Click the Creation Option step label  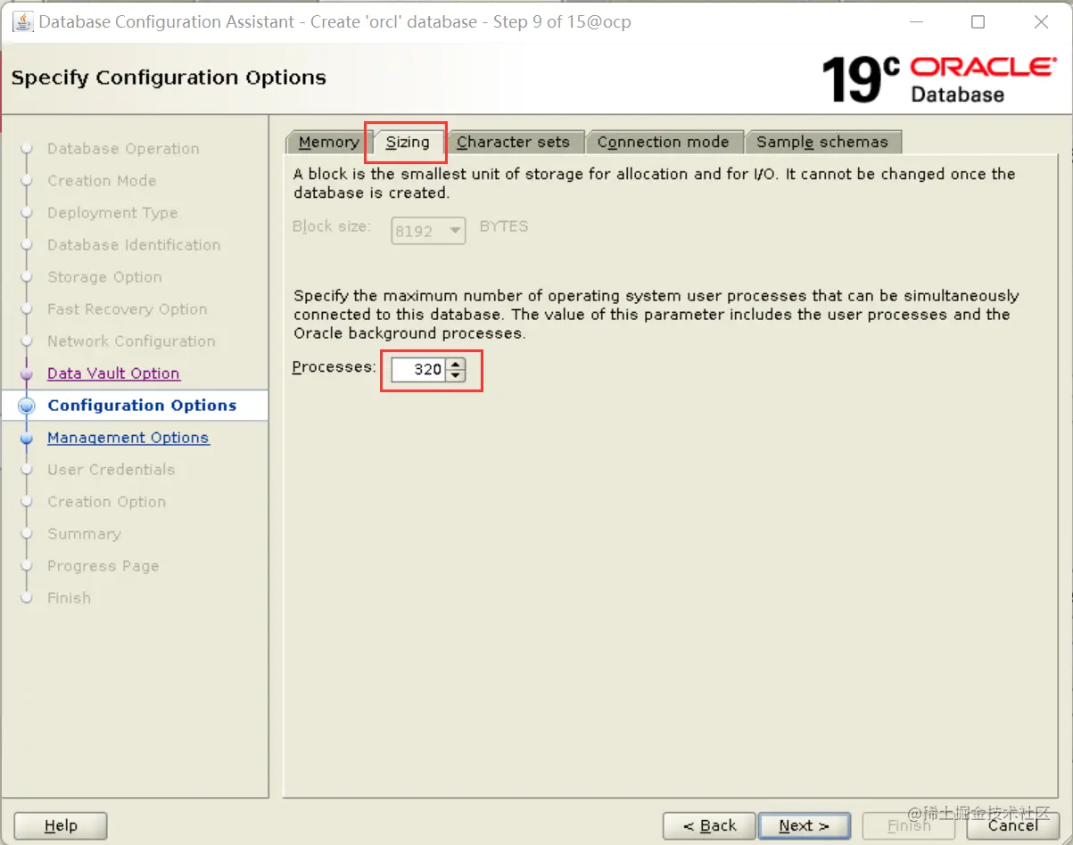coord(106,502)
